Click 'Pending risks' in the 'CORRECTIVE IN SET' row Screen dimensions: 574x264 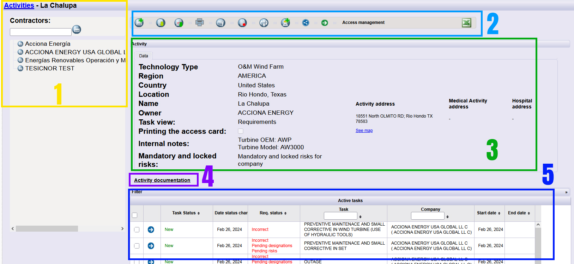264,251
